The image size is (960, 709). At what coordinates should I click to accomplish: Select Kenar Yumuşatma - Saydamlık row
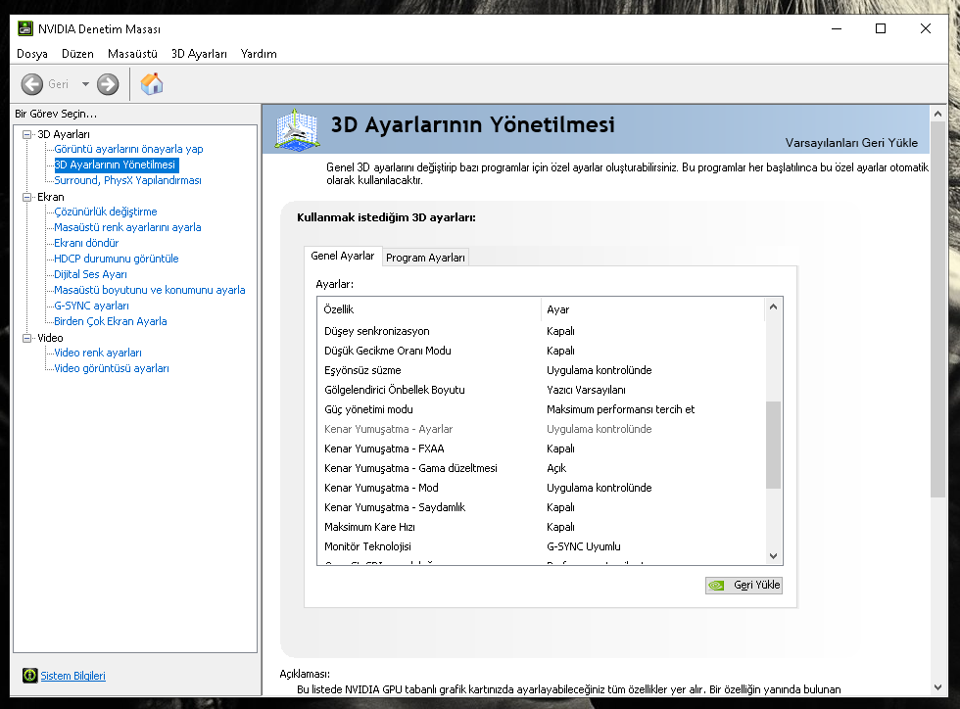pyautogui.click(x=541, y=507)
